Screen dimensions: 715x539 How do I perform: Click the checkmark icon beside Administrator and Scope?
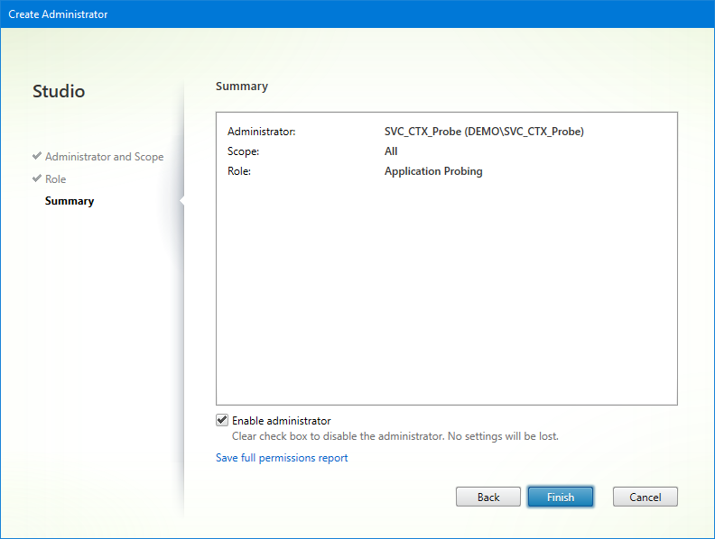(37, 156)
